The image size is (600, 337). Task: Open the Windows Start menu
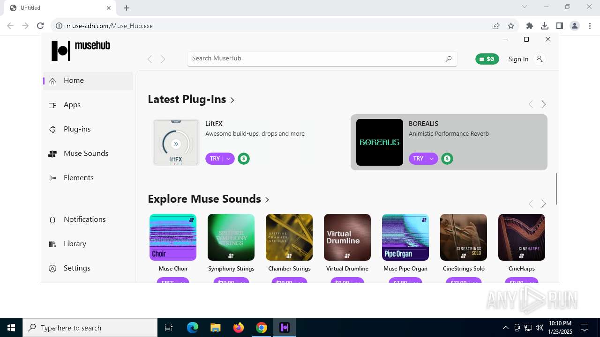[x=11, y=328]
